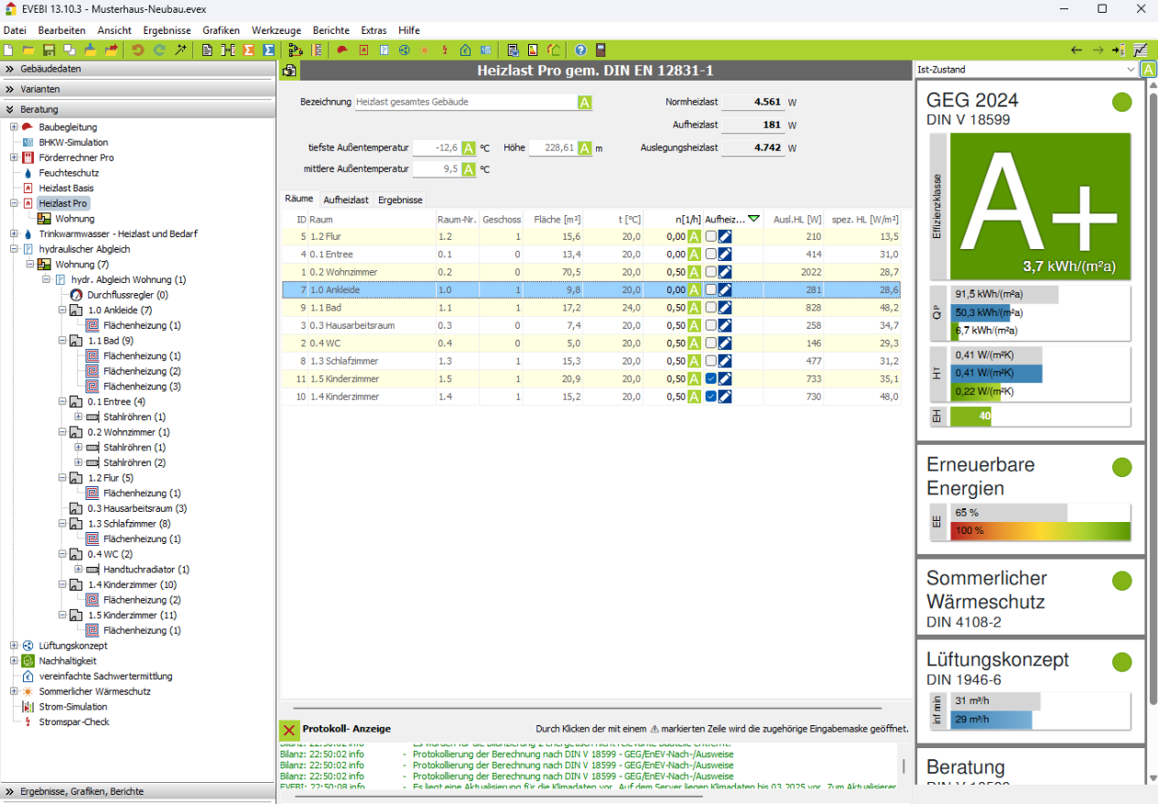
Task: Open the Berichte menu
Action: (330, 30)
